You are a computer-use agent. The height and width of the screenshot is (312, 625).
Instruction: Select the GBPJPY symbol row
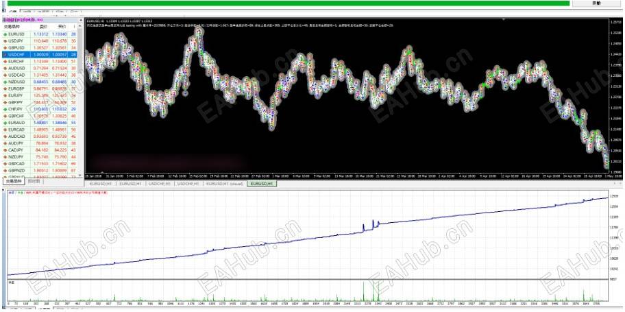40,103
